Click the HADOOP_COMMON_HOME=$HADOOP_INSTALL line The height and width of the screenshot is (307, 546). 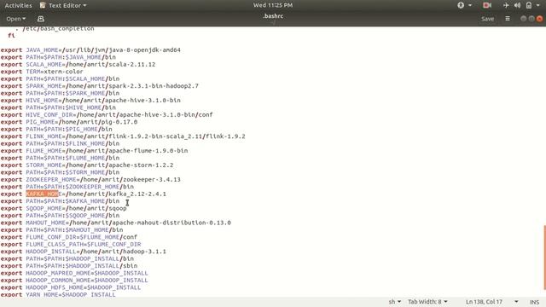(74, 281)
